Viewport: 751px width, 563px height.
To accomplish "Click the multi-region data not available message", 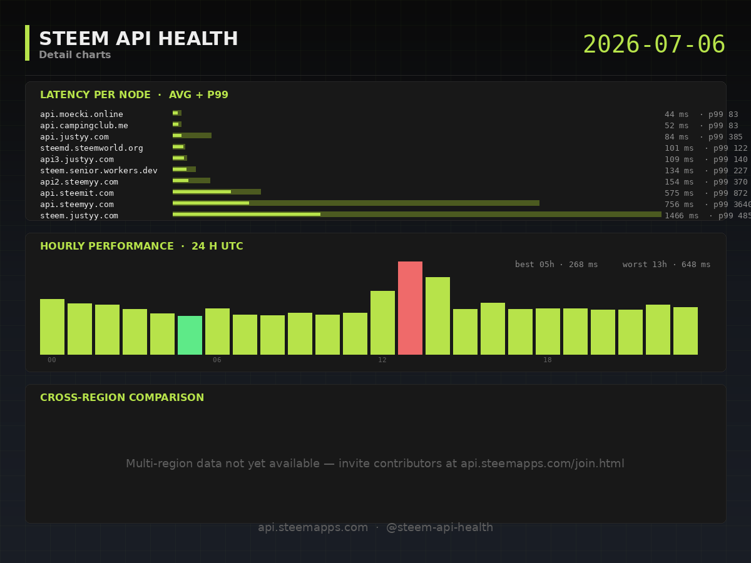I will pyautogui.click(x=375, y=464).
